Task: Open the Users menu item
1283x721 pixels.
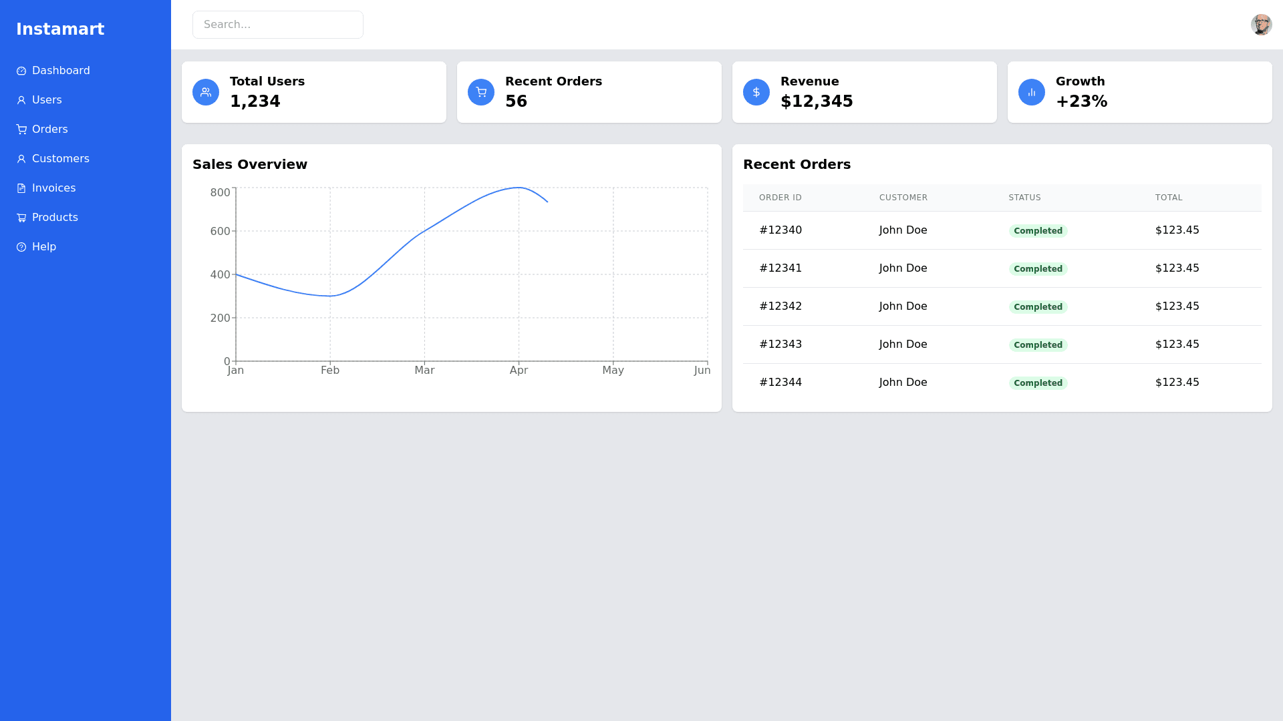Action: (47, 100)
